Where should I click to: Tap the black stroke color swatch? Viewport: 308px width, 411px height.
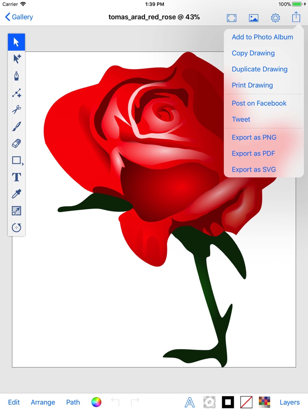click(228, 402)
